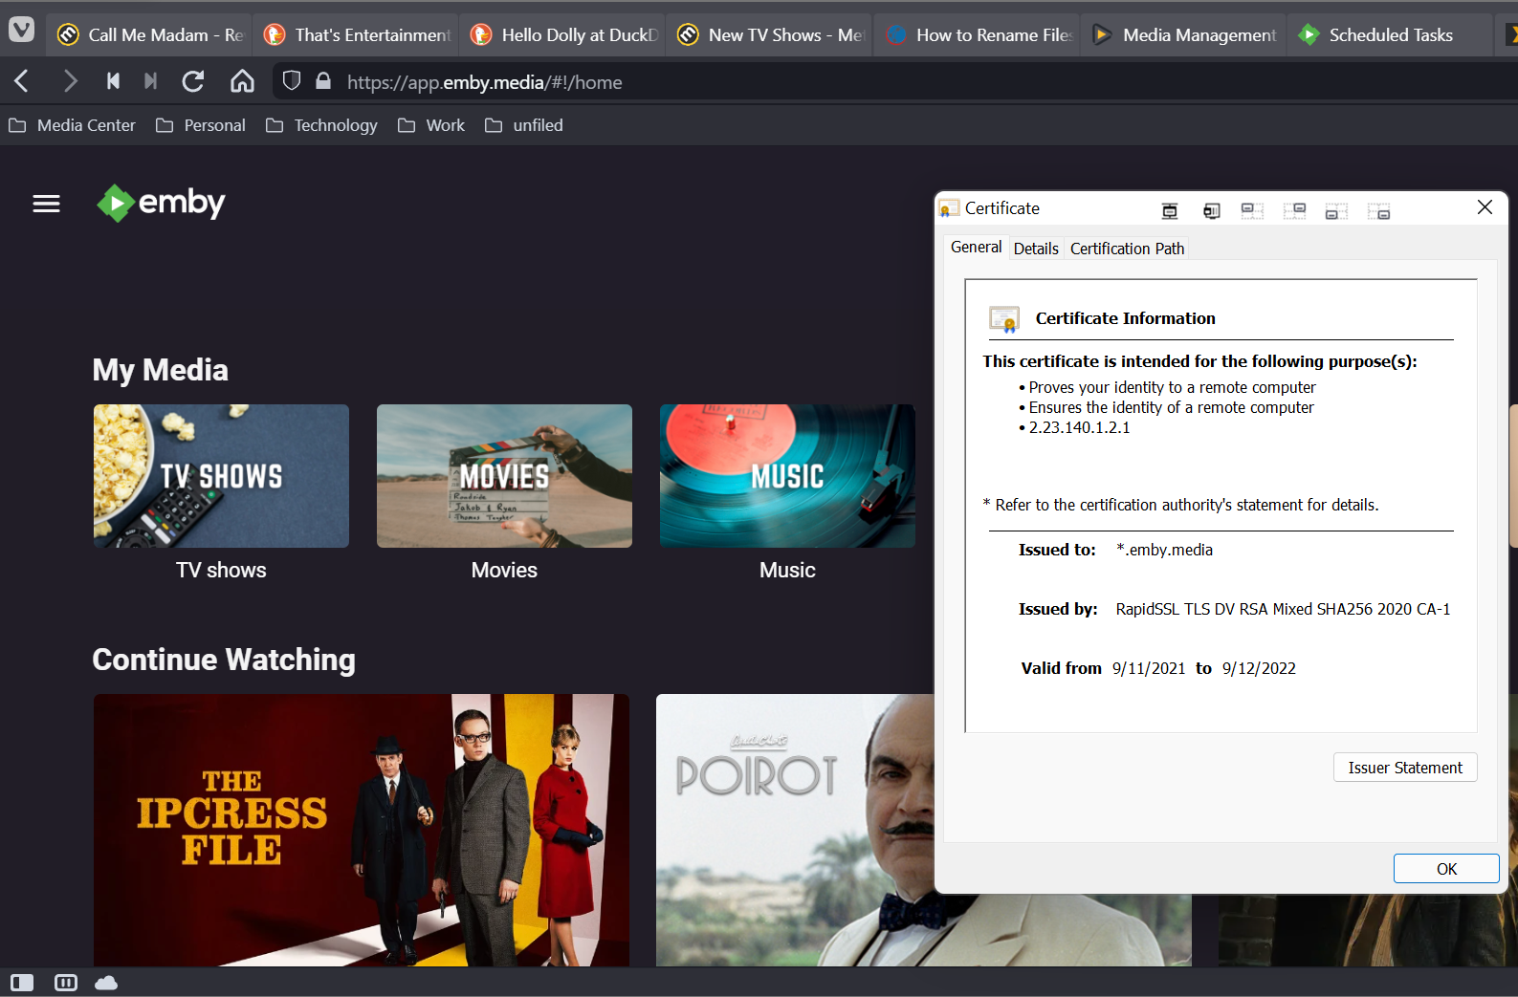Expand the Media Center bookmarks folder
Viewport: 1518px width, 997px height.
pyautogui.click(x=73, y=125)
